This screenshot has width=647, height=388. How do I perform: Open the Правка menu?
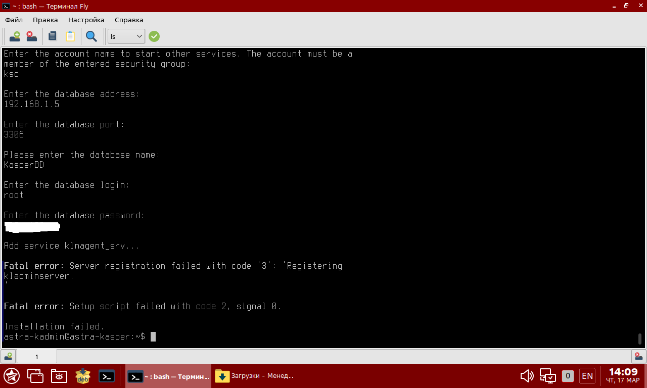pos(45,20)
